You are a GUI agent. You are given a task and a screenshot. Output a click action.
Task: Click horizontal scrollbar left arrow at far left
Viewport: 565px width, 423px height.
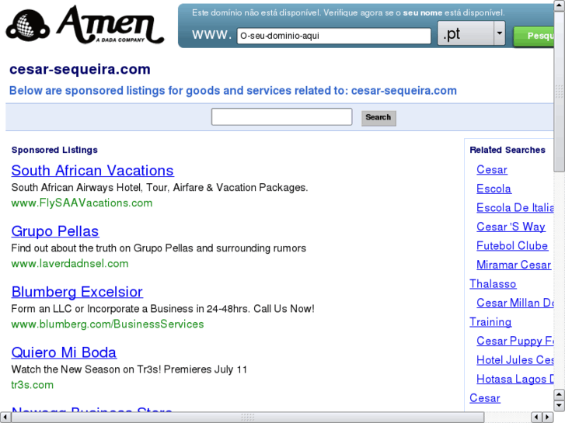click(x=5, y=418)
